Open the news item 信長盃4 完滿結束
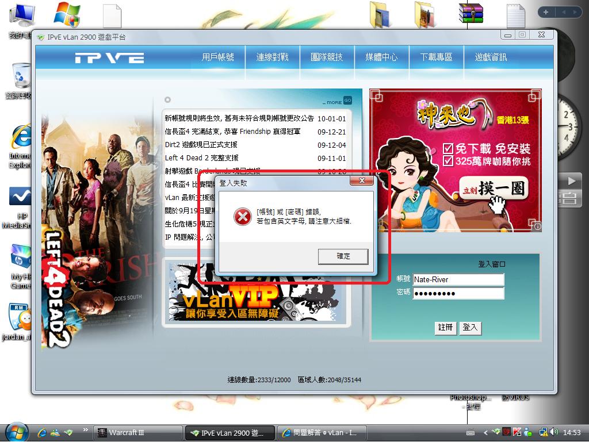 coord(232,131)
